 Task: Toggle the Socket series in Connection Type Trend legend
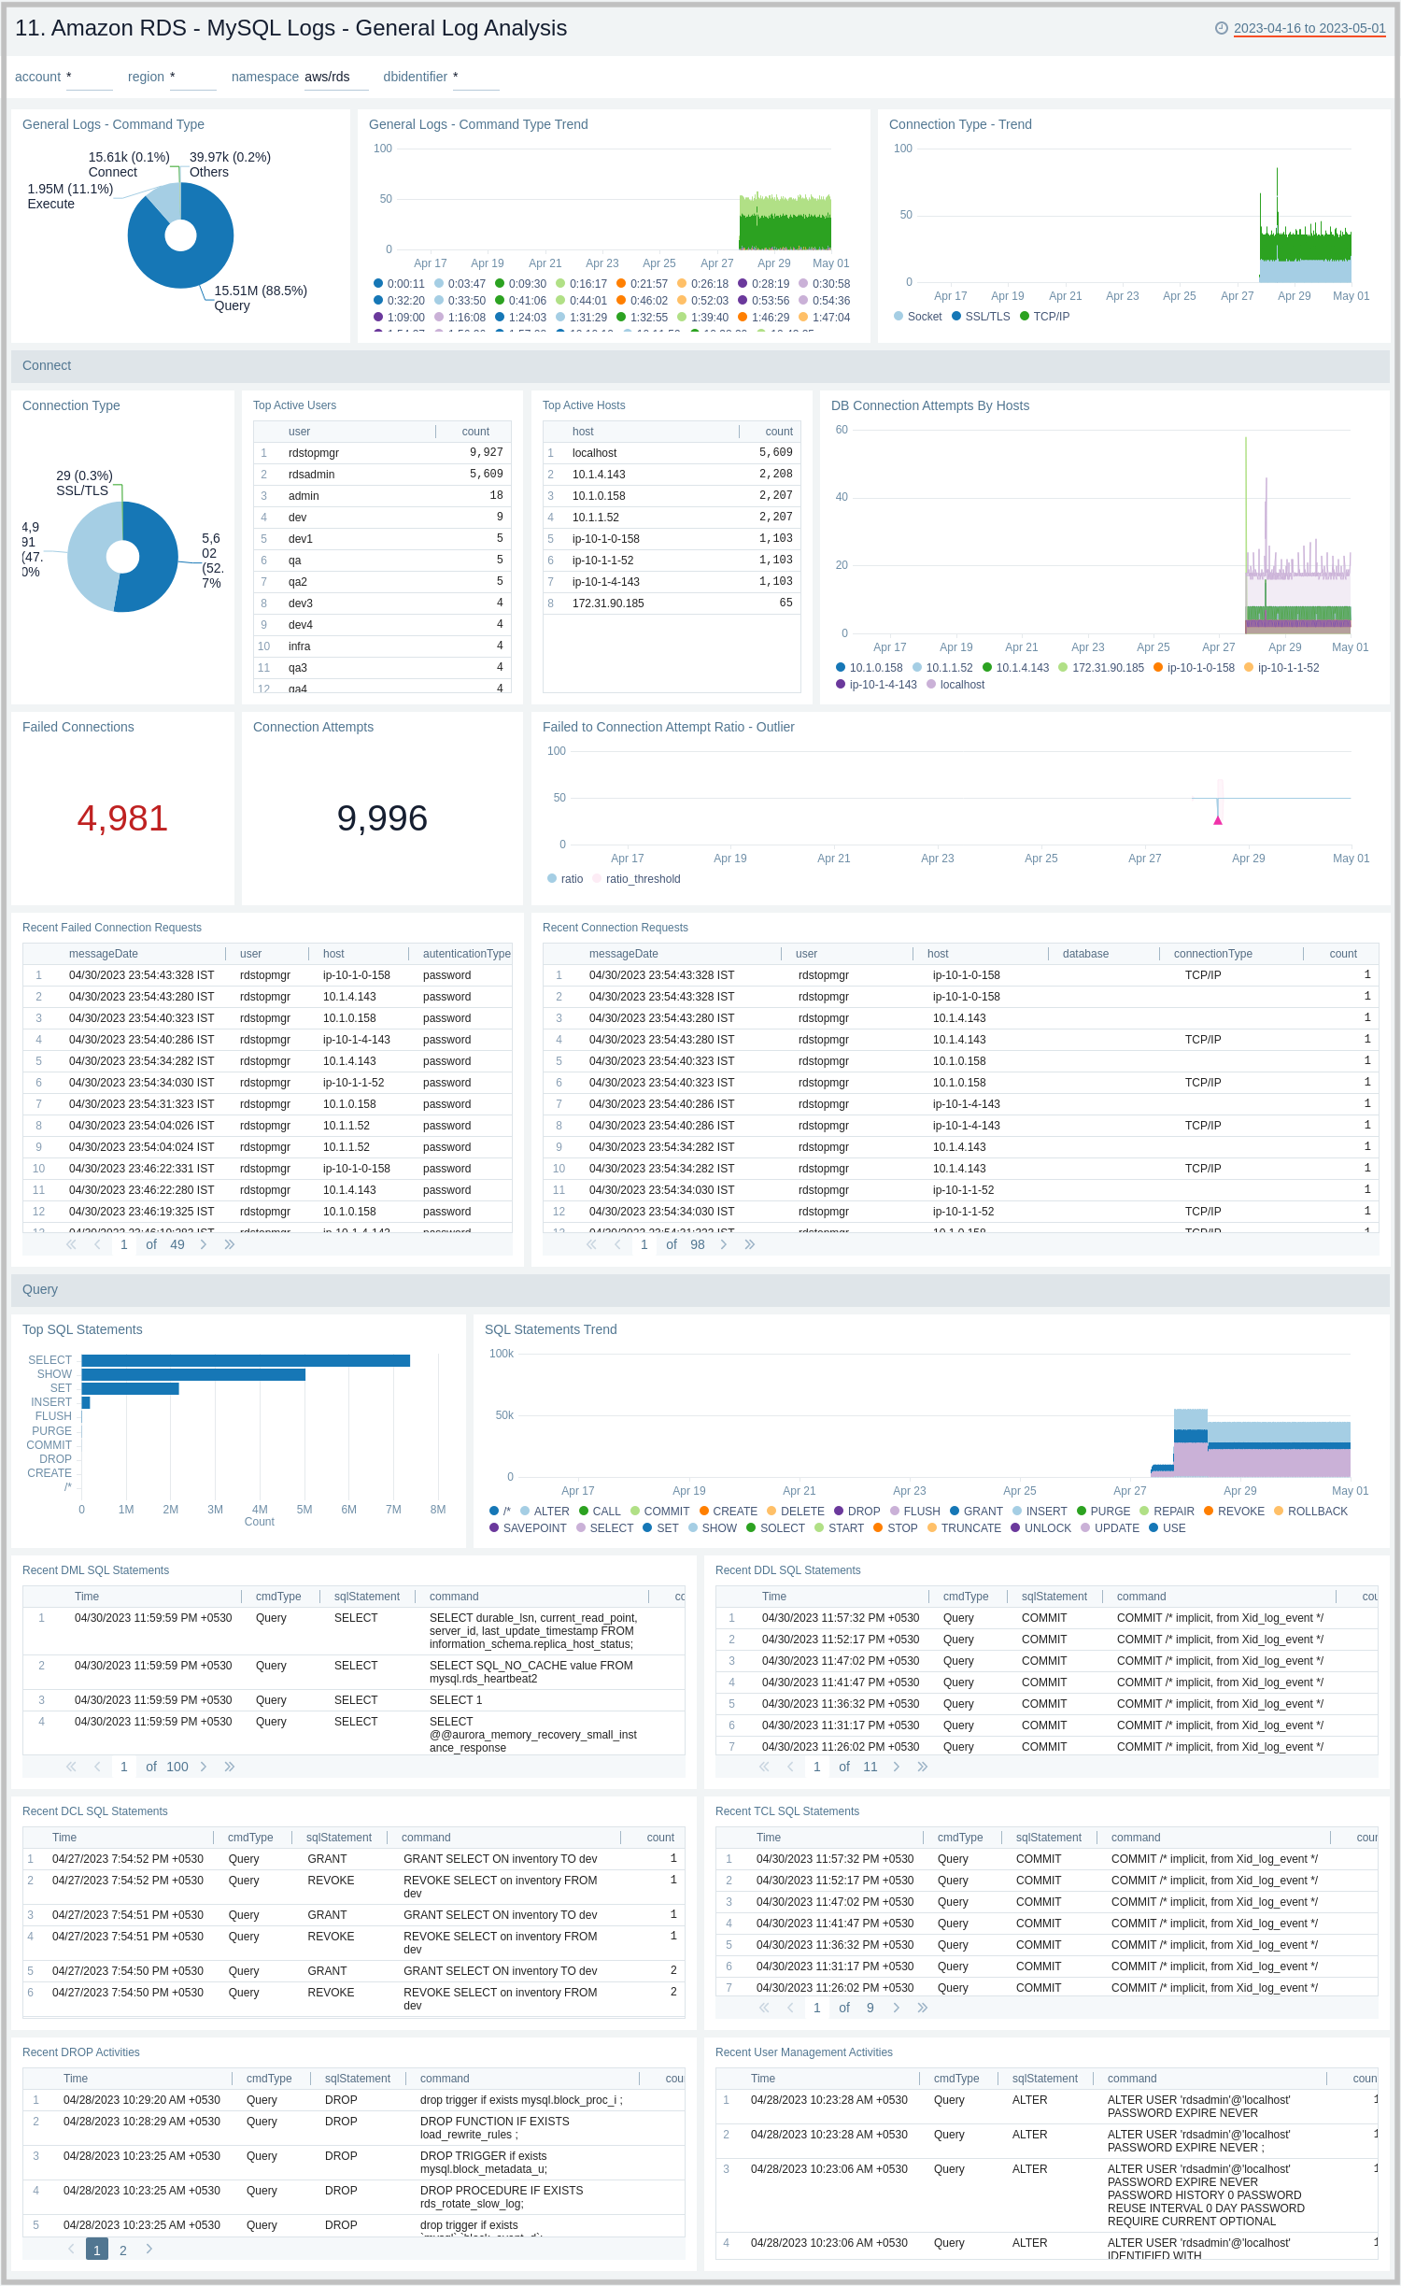[x=924, y=317]
